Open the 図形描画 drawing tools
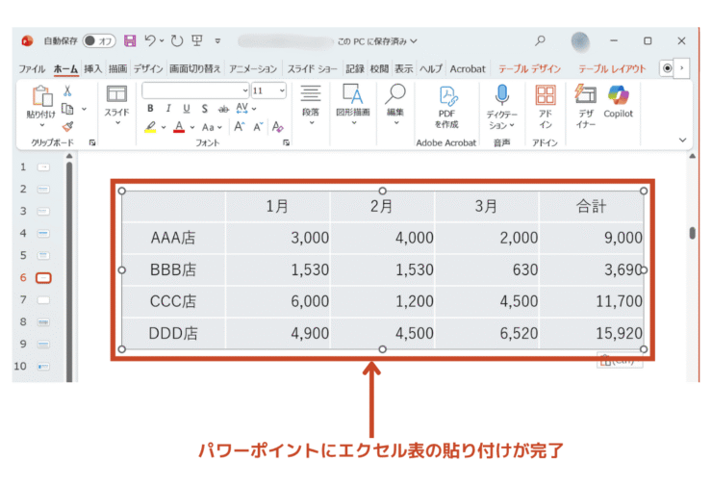 [x=353, y=105]
